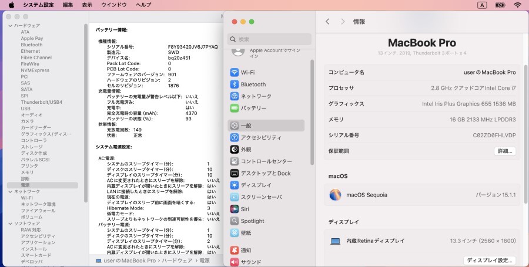Open the バッテリー battery icon
Viewport: 529px width, 267px height.
(234, 108)
